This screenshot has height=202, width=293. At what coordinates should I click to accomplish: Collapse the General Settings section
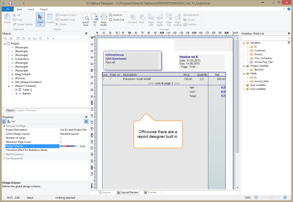pos(4,126)
